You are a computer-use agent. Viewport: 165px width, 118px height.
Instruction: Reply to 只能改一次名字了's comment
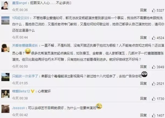tap(144, 83)
